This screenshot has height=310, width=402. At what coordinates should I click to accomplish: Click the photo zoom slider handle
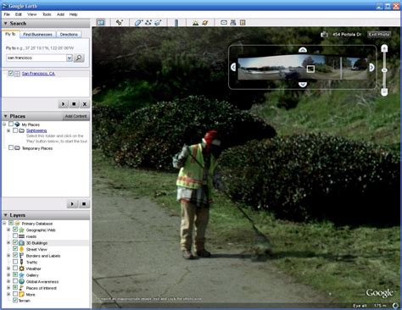384,70
